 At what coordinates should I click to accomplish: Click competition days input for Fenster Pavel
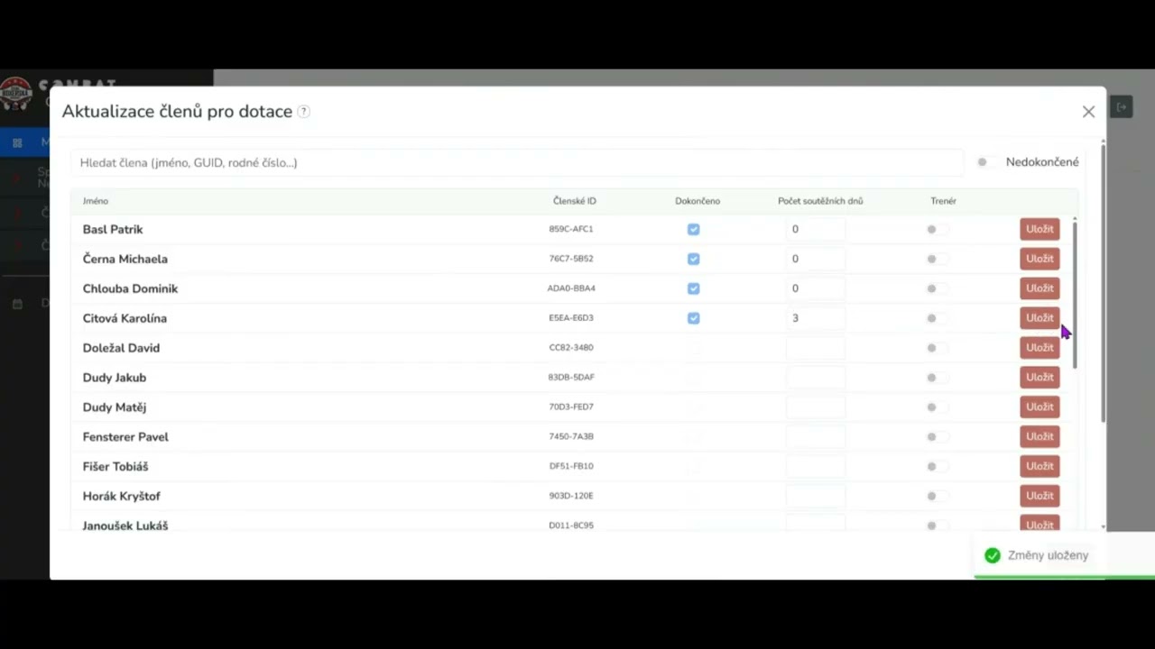[x=815, y=437]
